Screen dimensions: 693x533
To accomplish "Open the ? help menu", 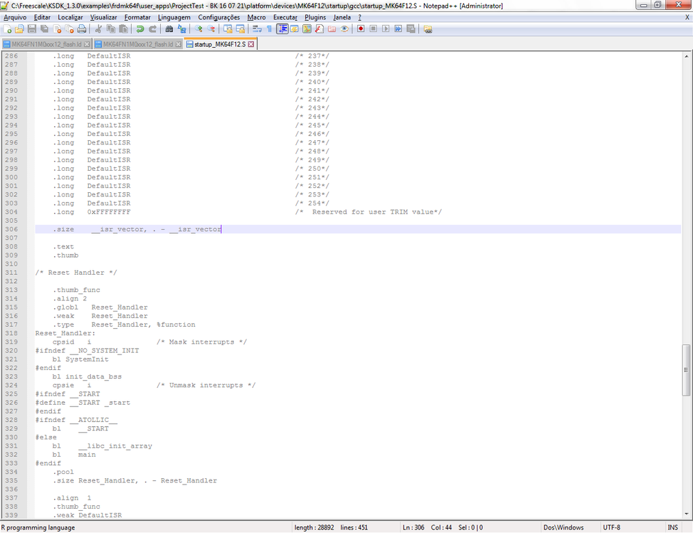I will coord(360,17).
